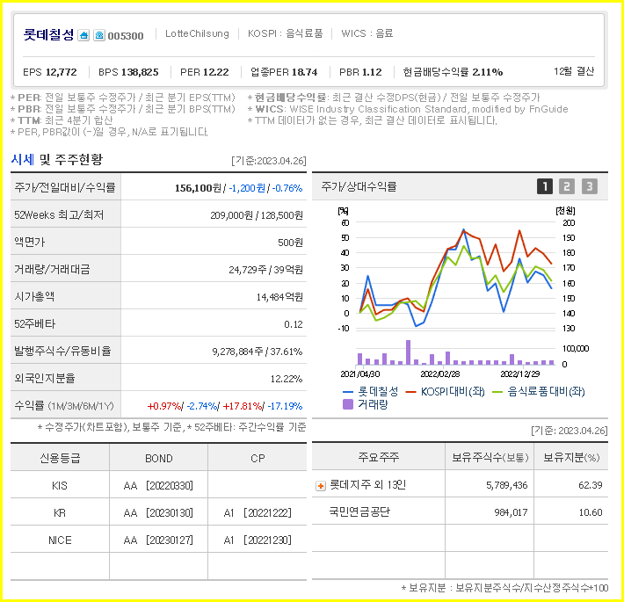Switch to chart tab 2
Screen dimensions: 624x602
567,186
